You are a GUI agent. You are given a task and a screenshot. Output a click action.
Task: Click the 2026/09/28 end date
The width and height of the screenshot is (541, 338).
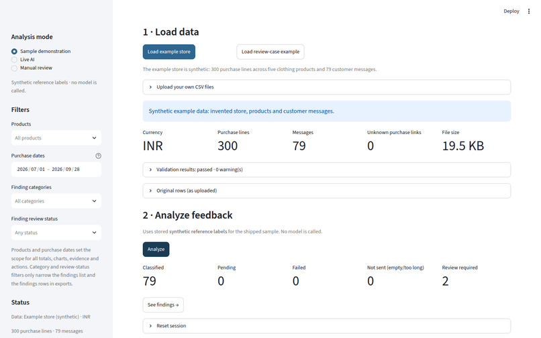pyautogui.click(x=66, y=170)
